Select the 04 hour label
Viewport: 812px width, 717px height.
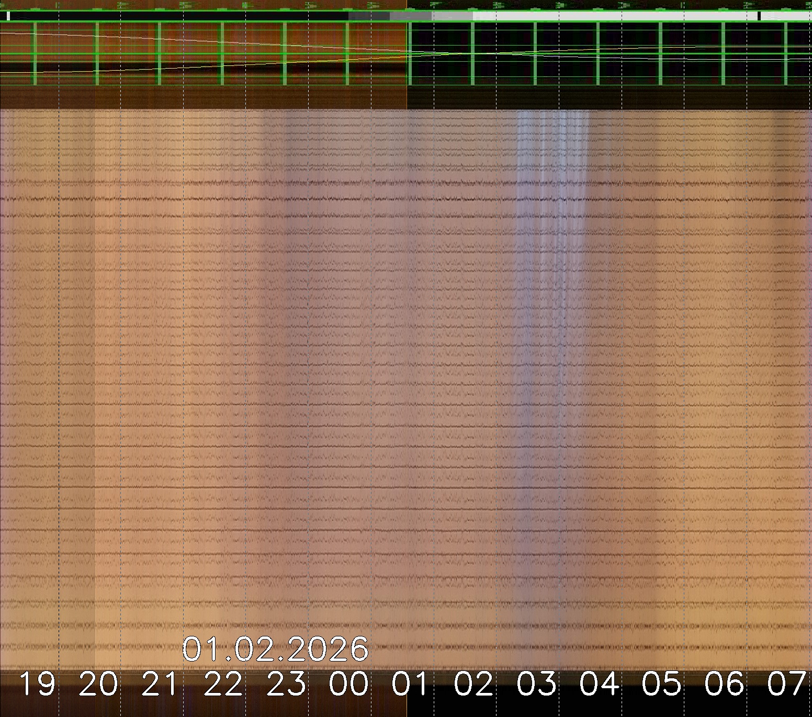(x=600, y=684)
